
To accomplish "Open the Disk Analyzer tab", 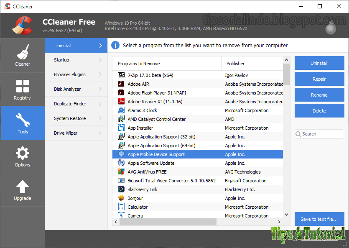I will [x=76, y=89].
